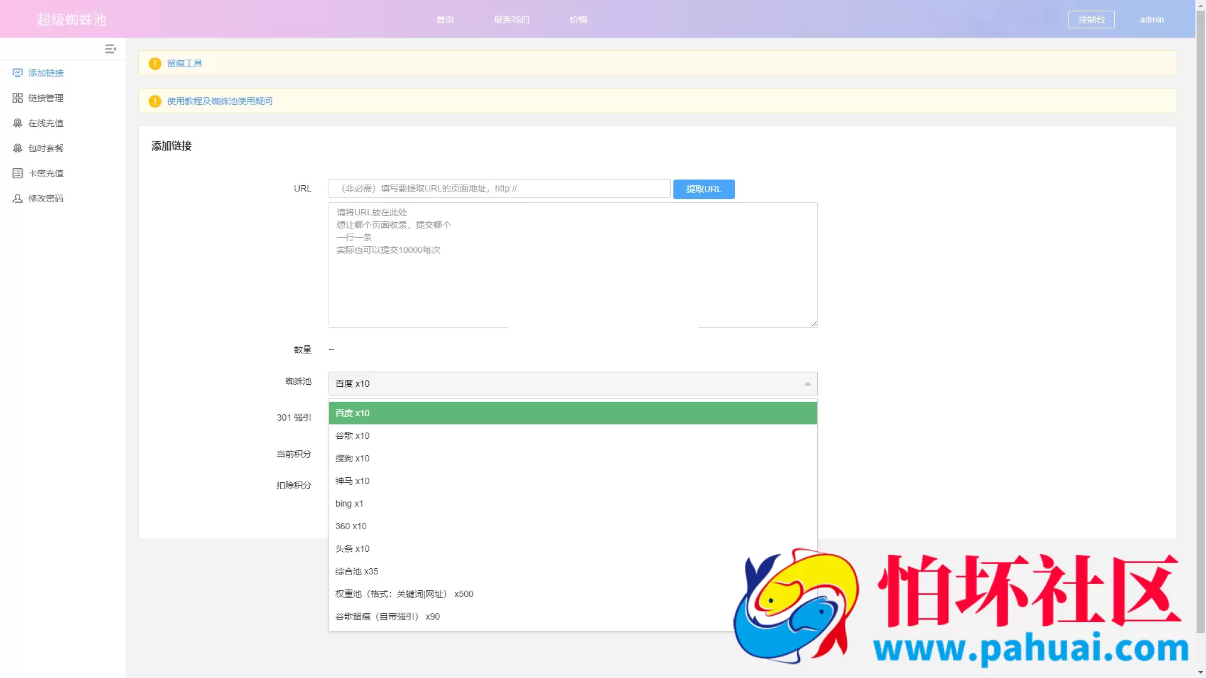The height and width of the screenshot is (678, 1206).
Task: Choose 综合池 x35 option
Action: 356,571
